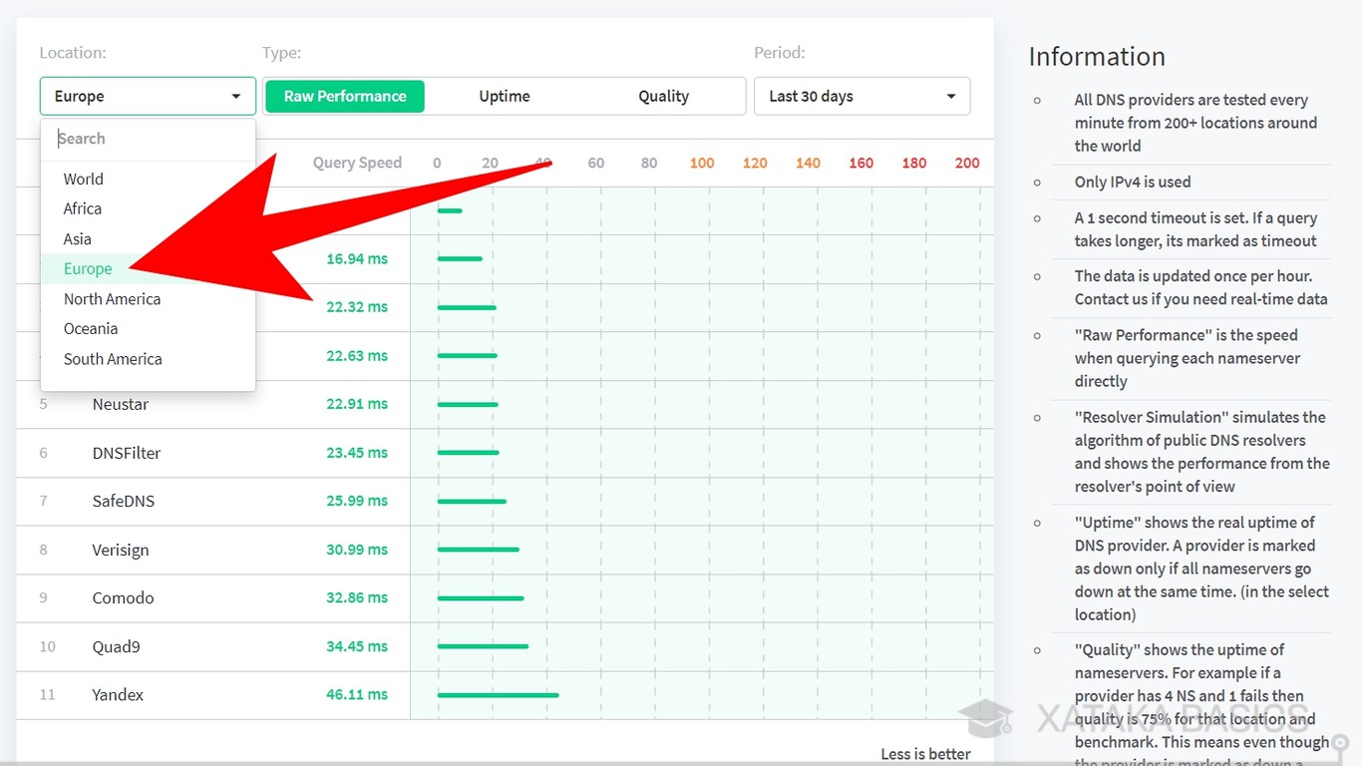Click the Query Speed column header
1362x766 pixels.
click(357, 164)
